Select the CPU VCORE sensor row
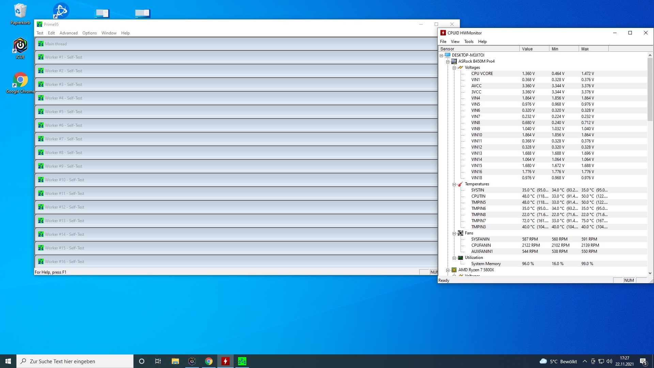Viewport: 654px width, 368px height. pyautogui.click(x=482, y=74)
